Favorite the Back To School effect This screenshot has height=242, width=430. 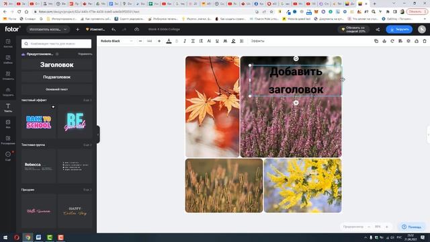pyautogui.click(x=53, y=107)
